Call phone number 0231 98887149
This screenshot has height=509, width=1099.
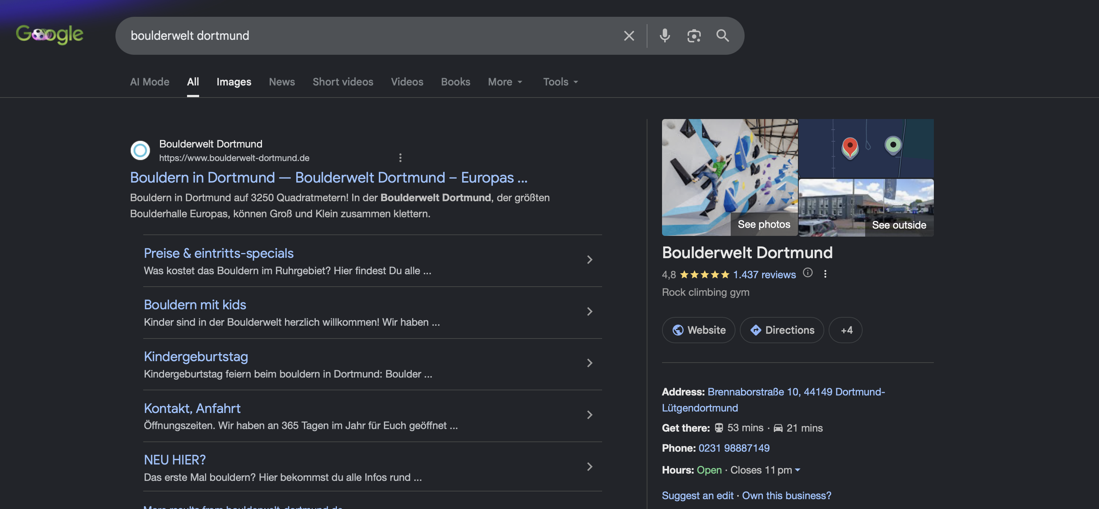tap(734, 448)
